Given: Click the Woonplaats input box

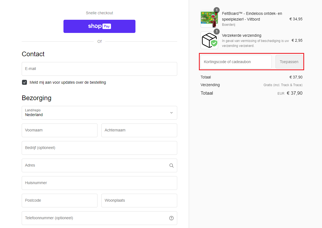Looking at the screenshot, I should pos(139,201).
